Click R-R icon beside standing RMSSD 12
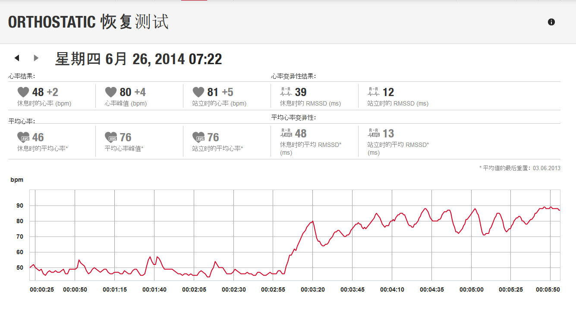 374,91
